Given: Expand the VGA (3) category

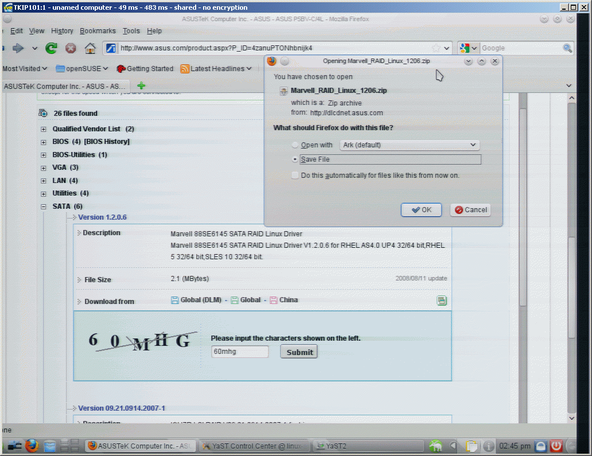Looking at the screenshot, I should pos(44,167).
